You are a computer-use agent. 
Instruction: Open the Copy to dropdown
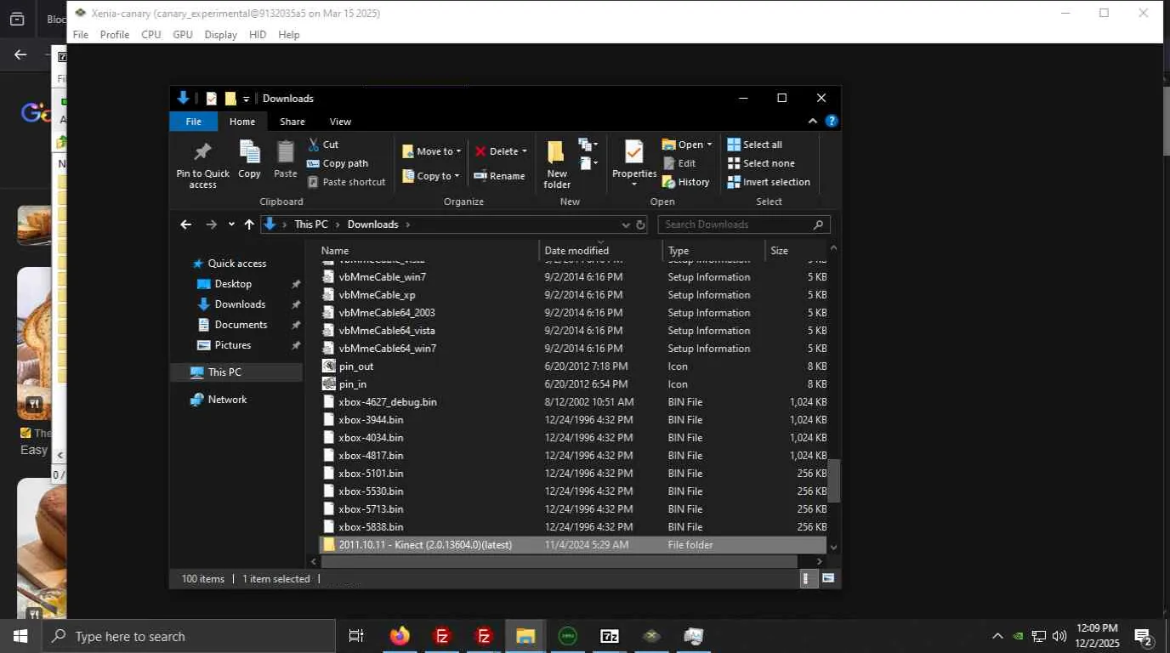tap(430, 176)
